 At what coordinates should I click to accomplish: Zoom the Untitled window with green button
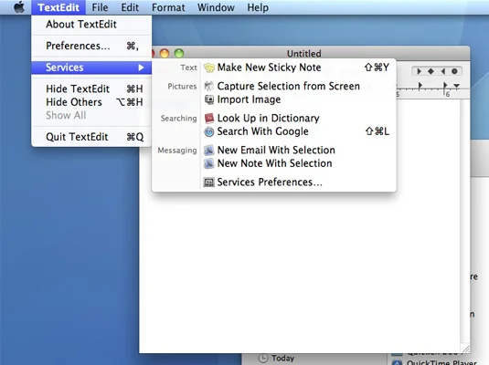coord(179,53)
